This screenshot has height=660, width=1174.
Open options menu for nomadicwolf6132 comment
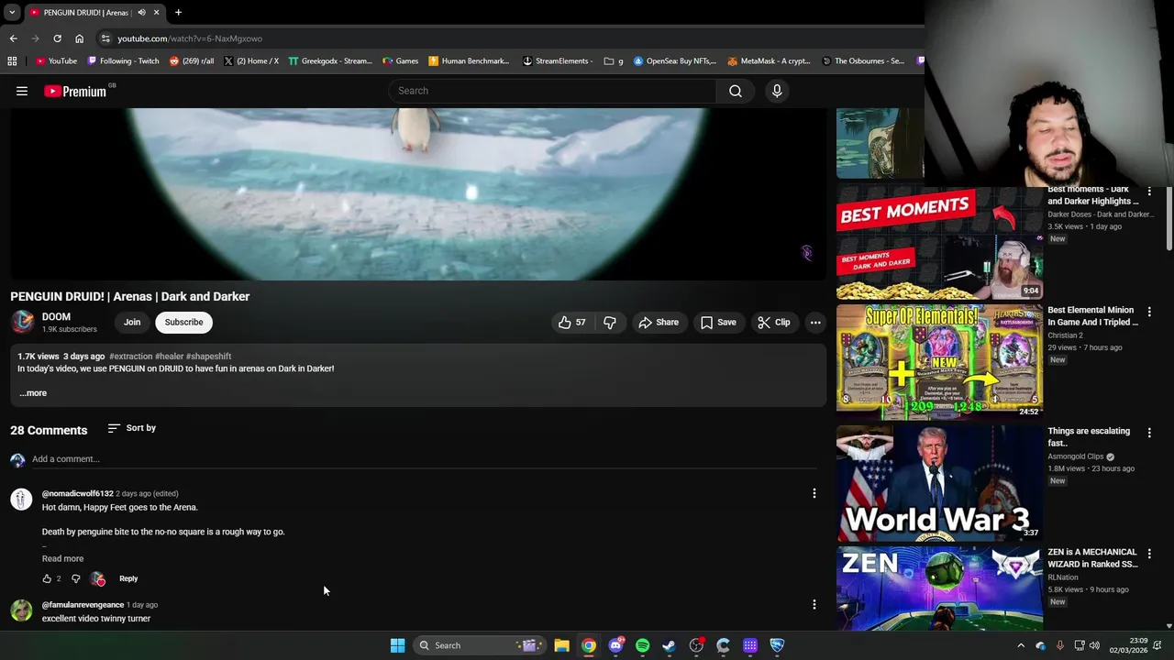coord(814,493)
